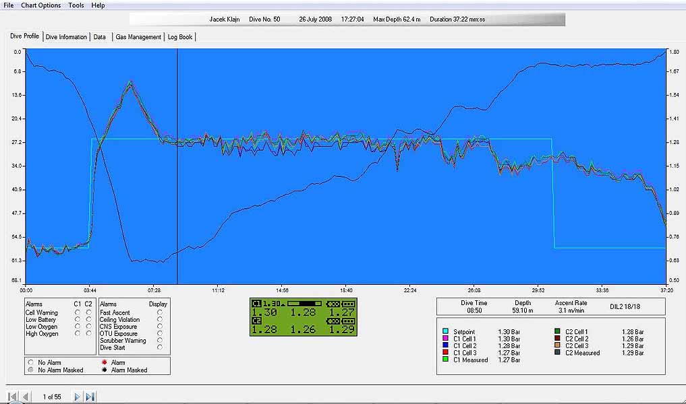Image resolution: width=686 pixels, height=404 pixels.
Task: Open the Help menu
Action: 98,5
